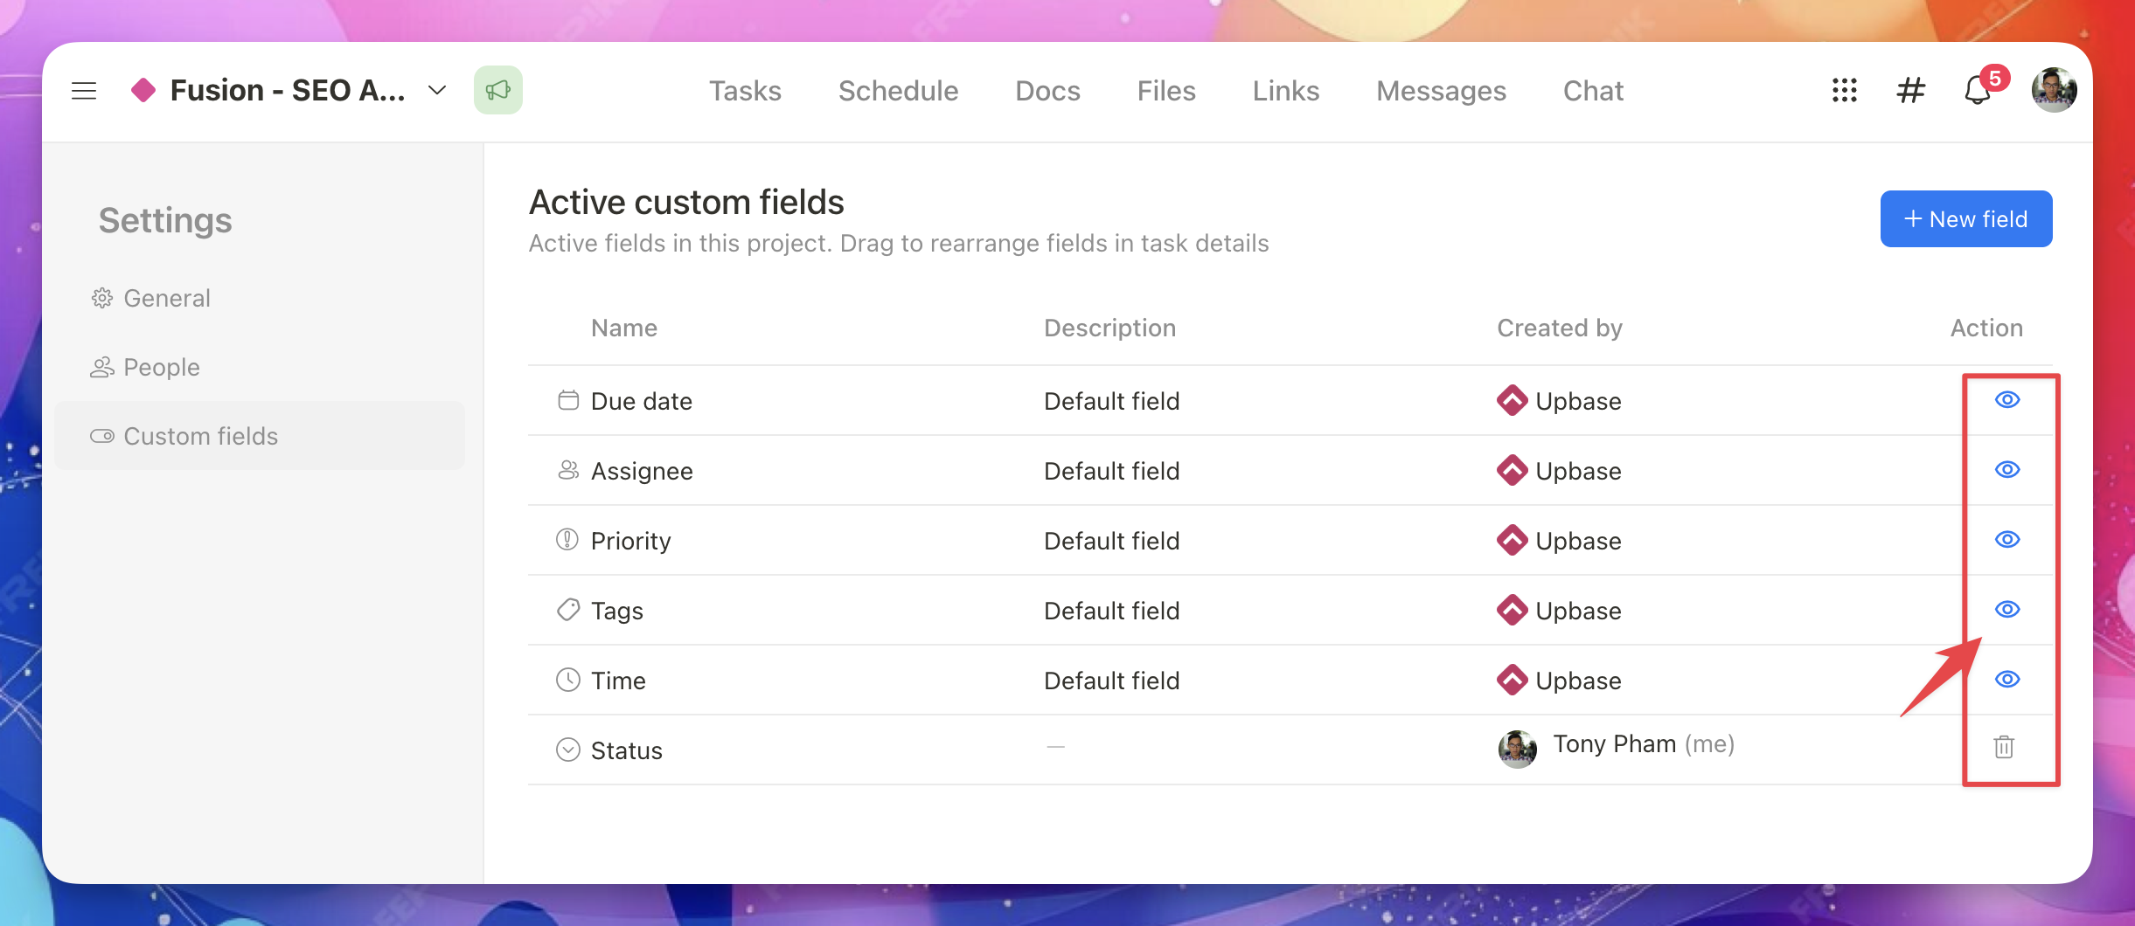Open the notifications bell
This screenshot has width=2135, height=926.
1977,91
